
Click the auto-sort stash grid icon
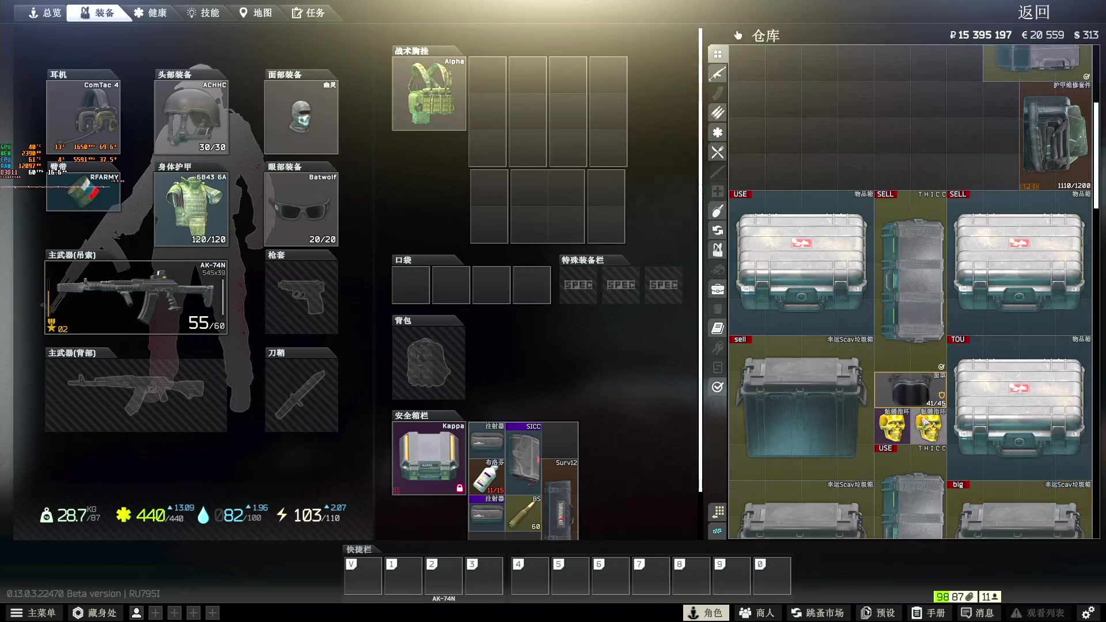click(718, 511)
